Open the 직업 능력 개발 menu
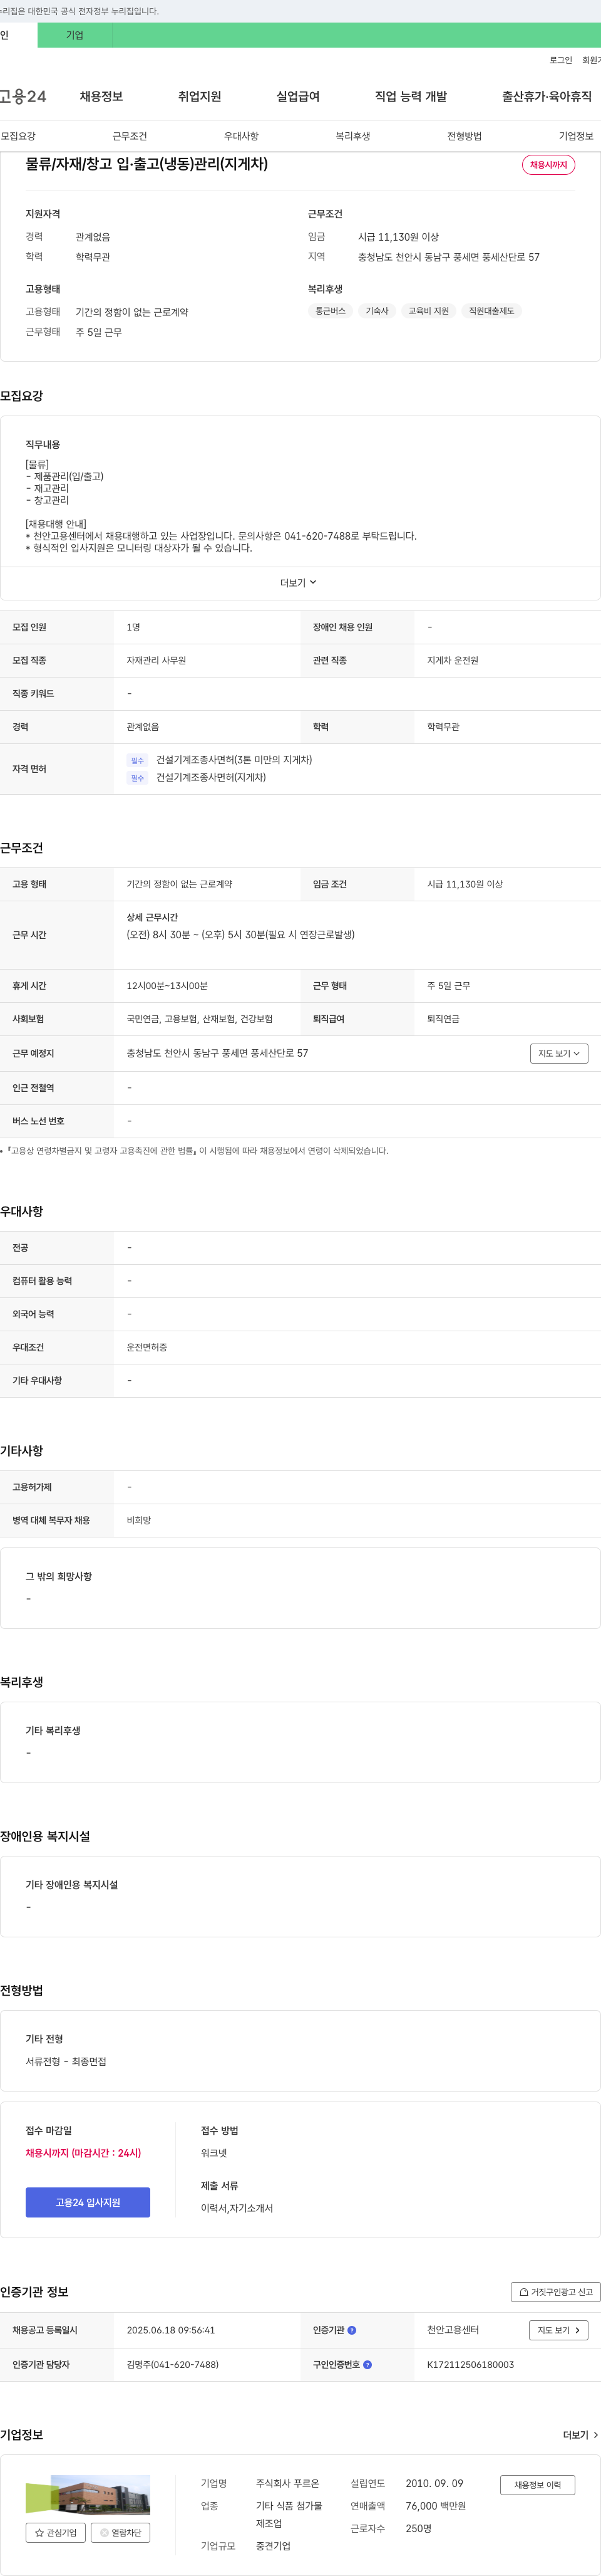The image size is (601, 2576). pyautogui.click(x=410, y=96)
